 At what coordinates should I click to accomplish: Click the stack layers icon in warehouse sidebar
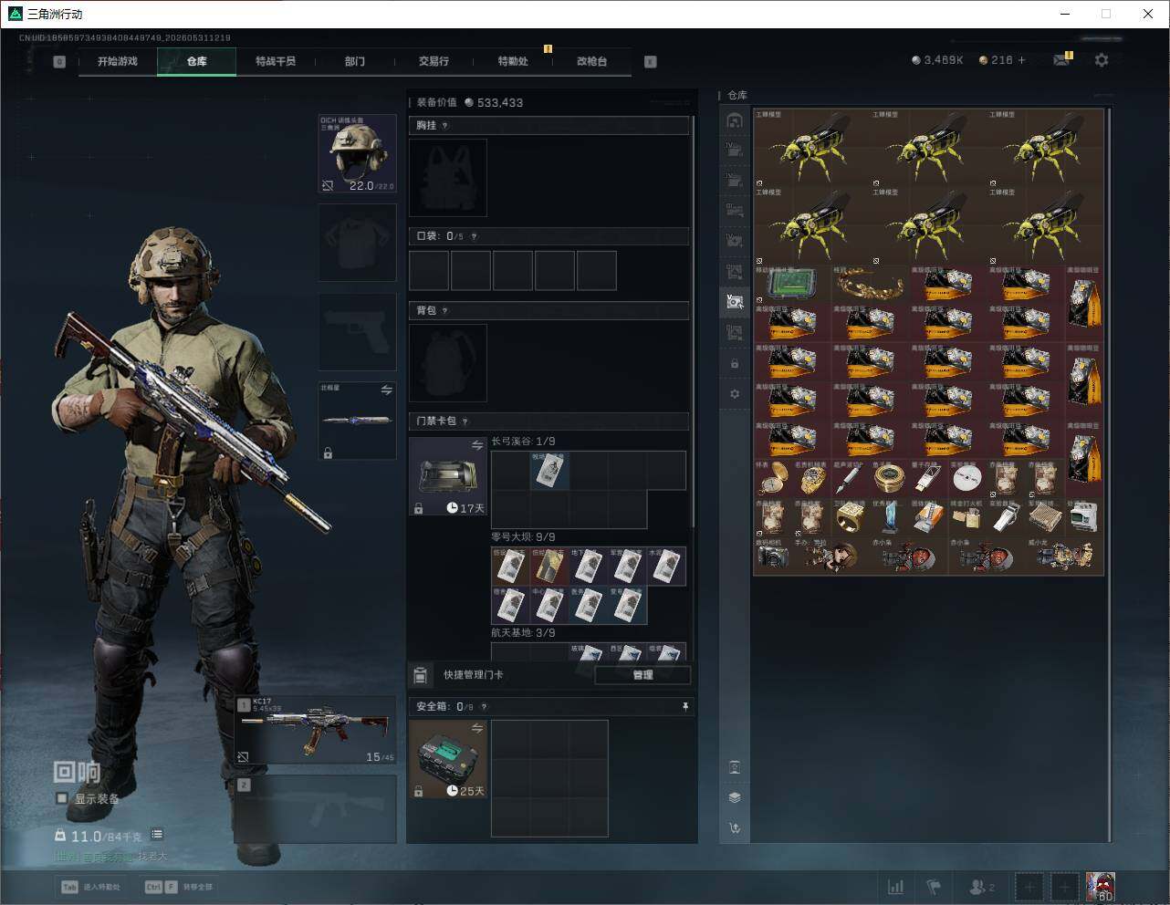pyautogui.click(x=735, y=797)
